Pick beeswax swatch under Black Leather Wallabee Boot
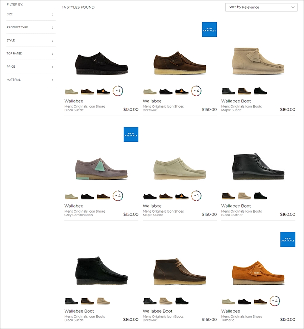This screenshot has height=329, width=304. (x=229, y=196)
